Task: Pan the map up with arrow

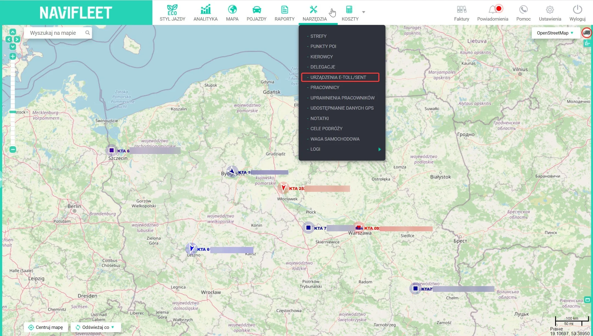Action: pos(13,32)
